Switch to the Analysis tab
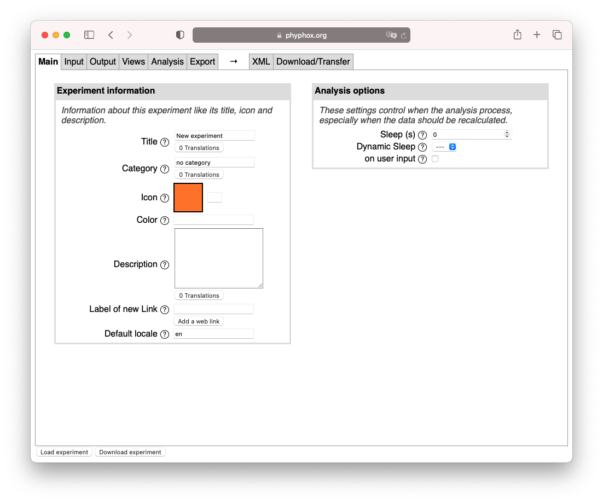The width and height of the screenshot is (603, 503). [167, 62]
